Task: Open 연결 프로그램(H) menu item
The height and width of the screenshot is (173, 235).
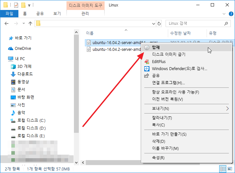Action: click(187, 83)
